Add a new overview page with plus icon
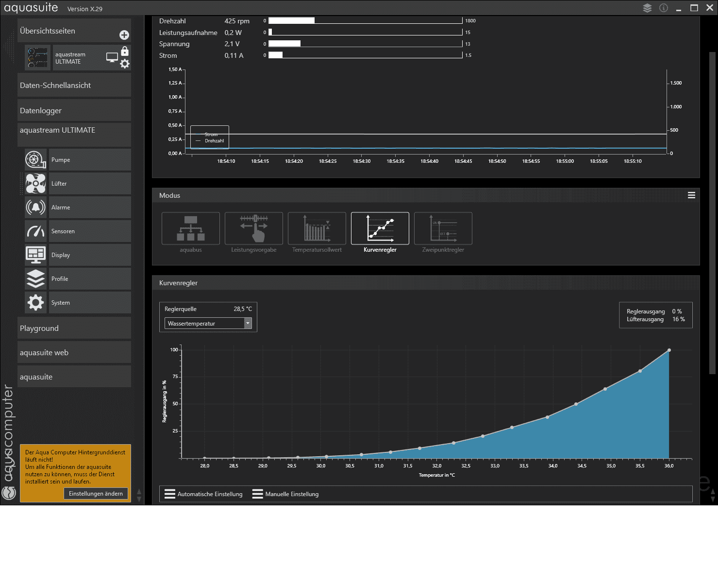Image resolution: width=718 pixels, height=569 pixels. pos(124,35)
